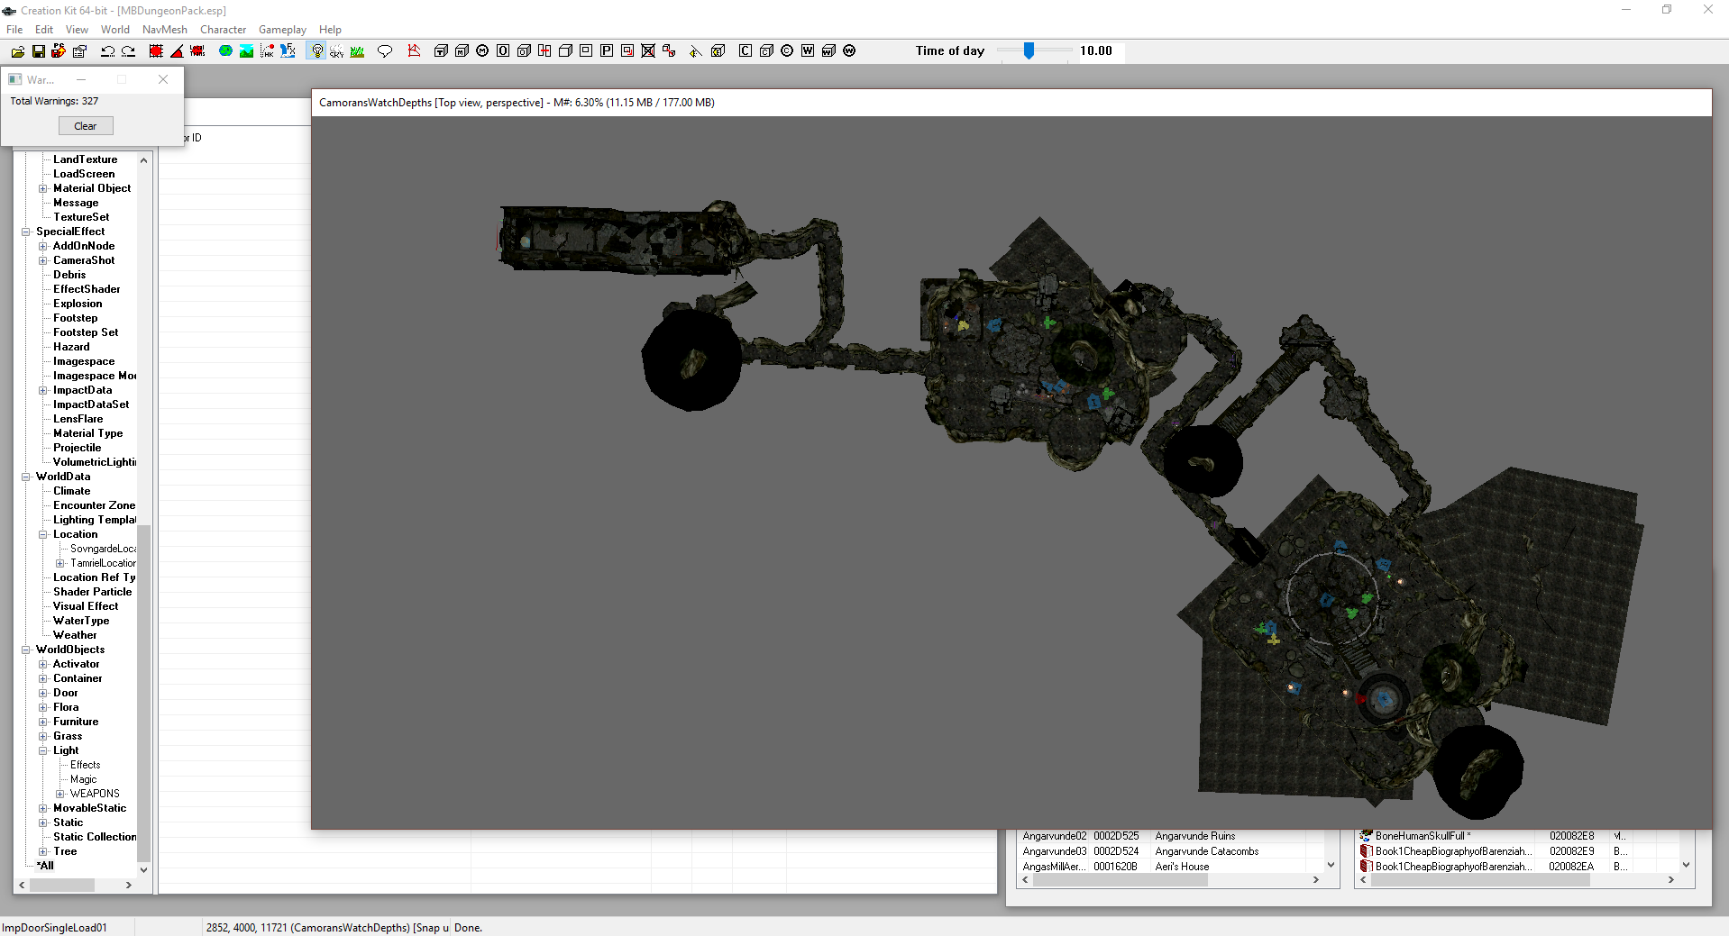
Task: Select the Static Collection tree item
Action: 95,837
